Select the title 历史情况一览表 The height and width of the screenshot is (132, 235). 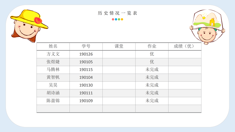click(x=117, y=13)
